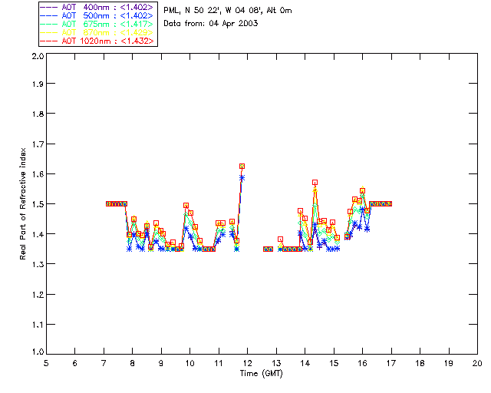This screenshot has height=393, width=491.
Task: Click y-axis tick label 1.4
Action: pos(38,234)
